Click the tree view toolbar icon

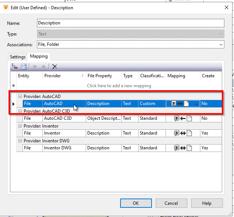(x=15, y=67)
